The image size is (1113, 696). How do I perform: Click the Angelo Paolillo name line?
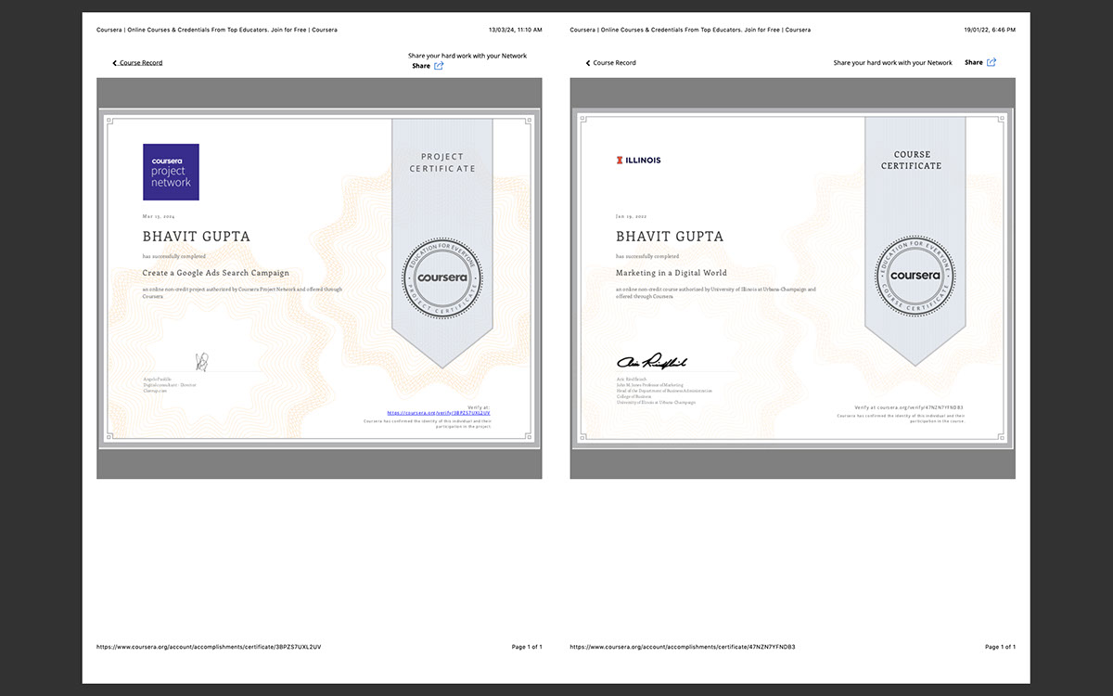[x=157, y=380]
